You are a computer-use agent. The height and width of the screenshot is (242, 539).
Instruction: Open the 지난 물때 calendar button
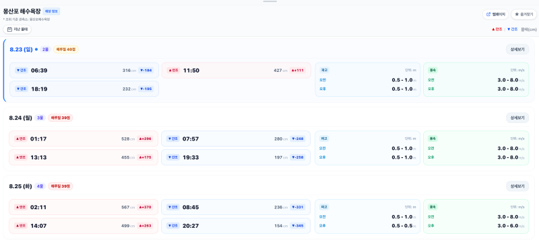(x=18, y=30)
